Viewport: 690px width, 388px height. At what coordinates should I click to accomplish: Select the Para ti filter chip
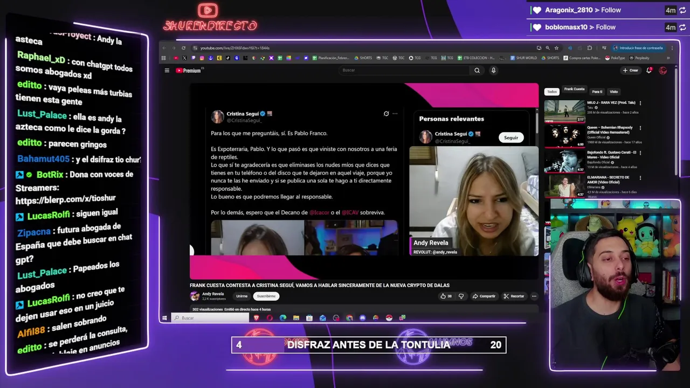click(x=597, y=92)
